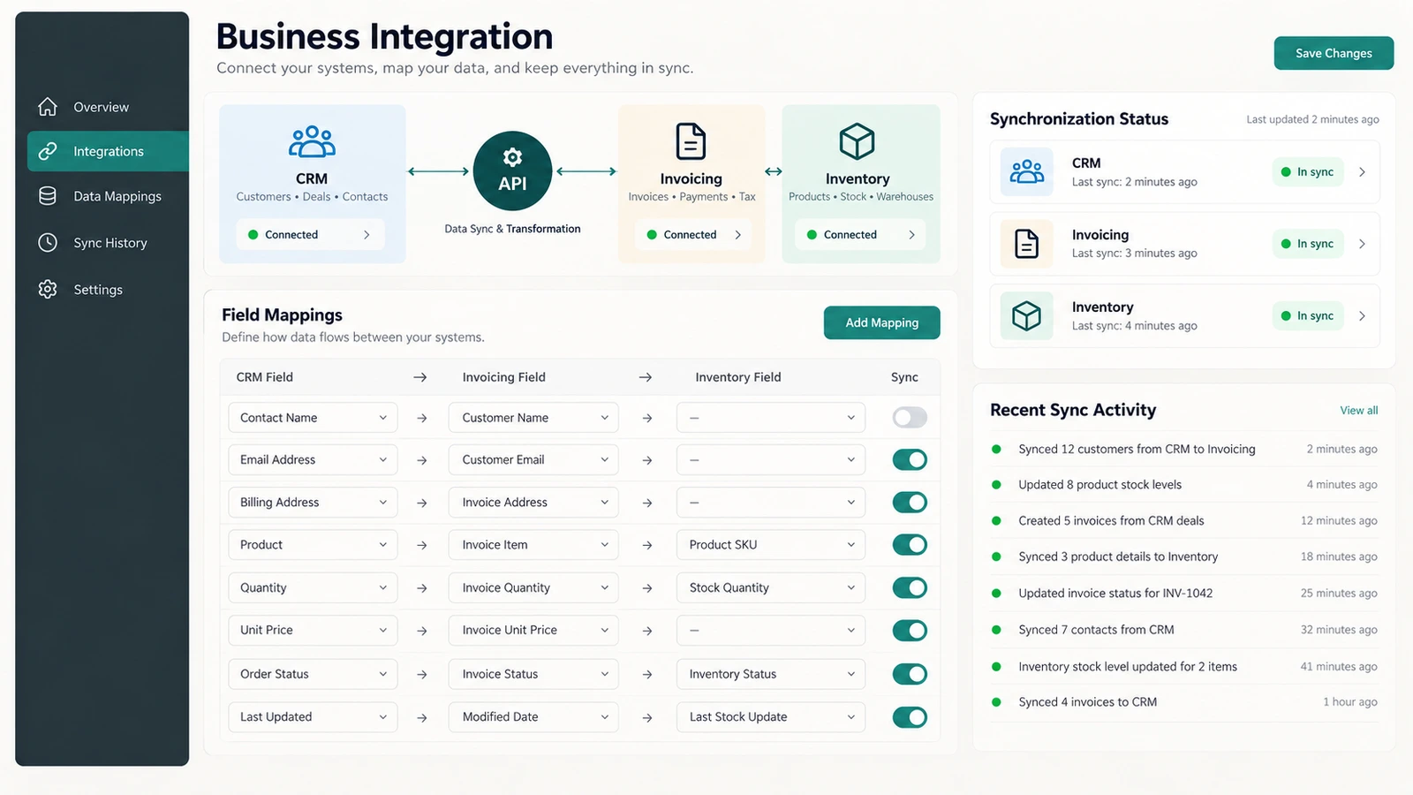Open the Product SKU inventory dropdown
1413x795 pixels.
(771, 545)
